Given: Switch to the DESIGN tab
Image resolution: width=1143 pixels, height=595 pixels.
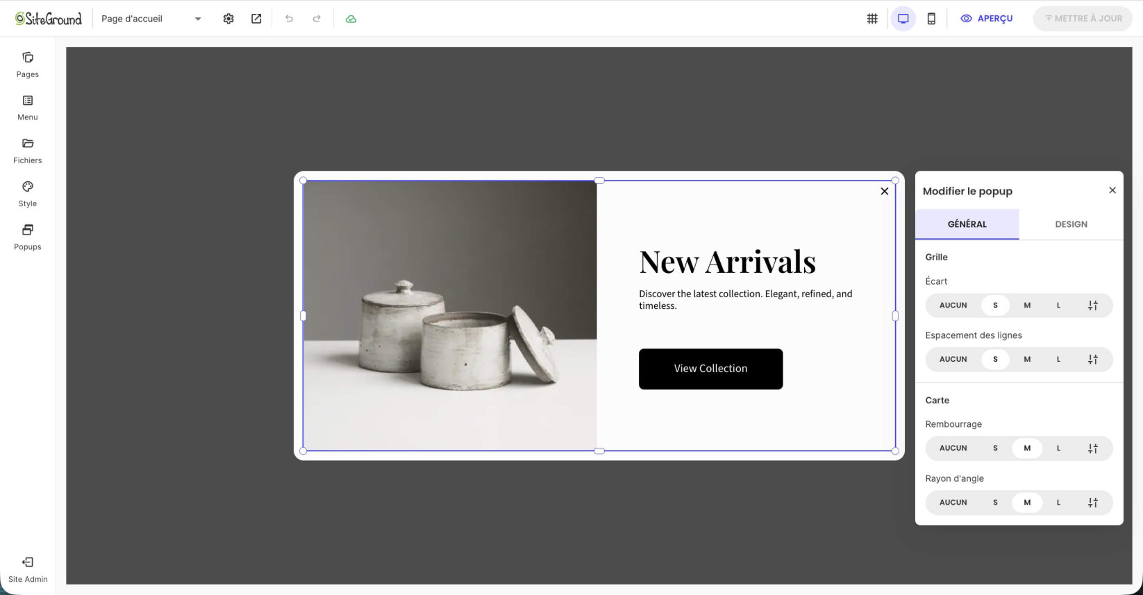Looking at the screenshot, I should point(1071,224).
